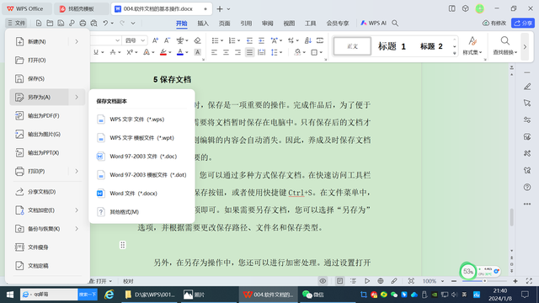Apply the highlight color

click(163, 52)
